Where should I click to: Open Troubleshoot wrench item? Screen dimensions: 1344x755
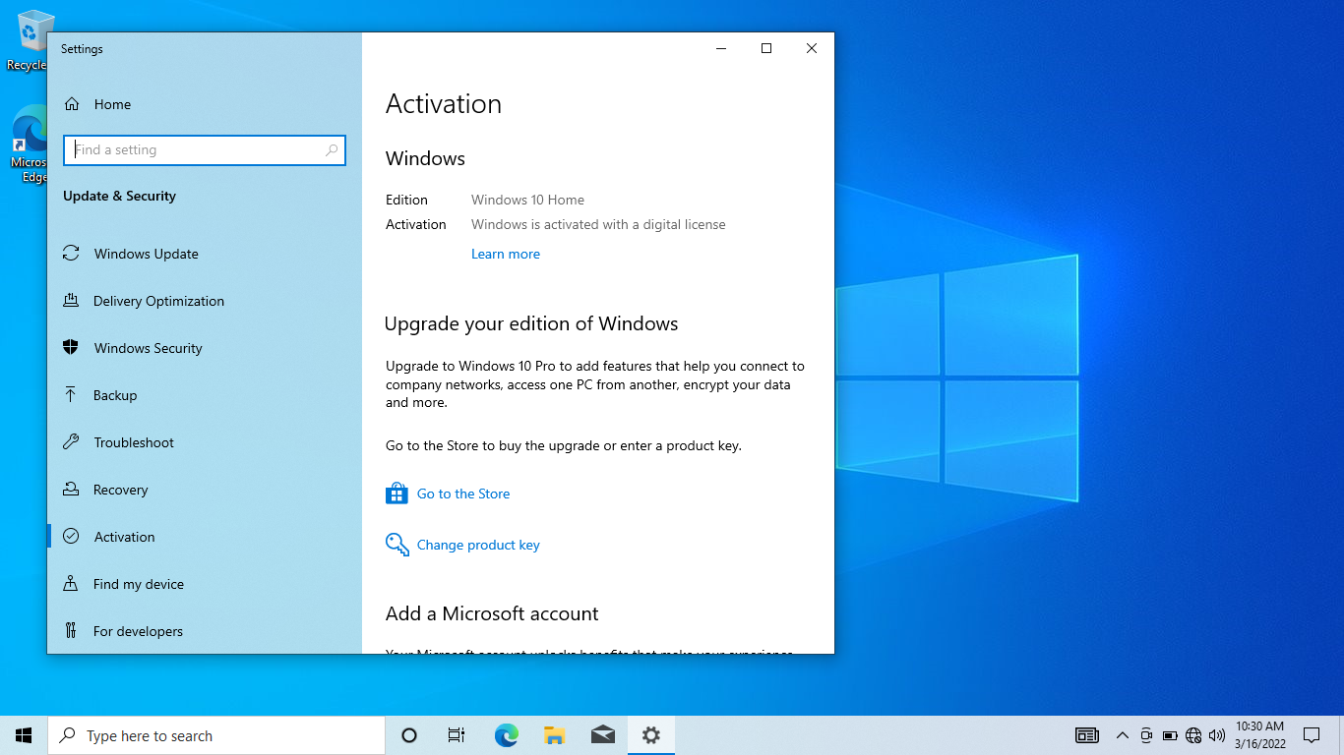pos(205,442)
